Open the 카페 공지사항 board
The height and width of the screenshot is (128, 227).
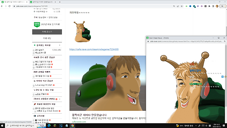pos(43,120)
